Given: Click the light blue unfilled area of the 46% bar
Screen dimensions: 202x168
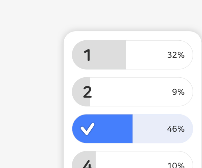Looking at the screenshot, I should pos(163,129).
